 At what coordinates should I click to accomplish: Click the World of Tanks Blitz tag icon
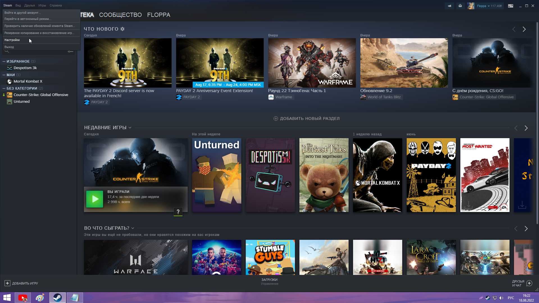(x=363, y=97)
